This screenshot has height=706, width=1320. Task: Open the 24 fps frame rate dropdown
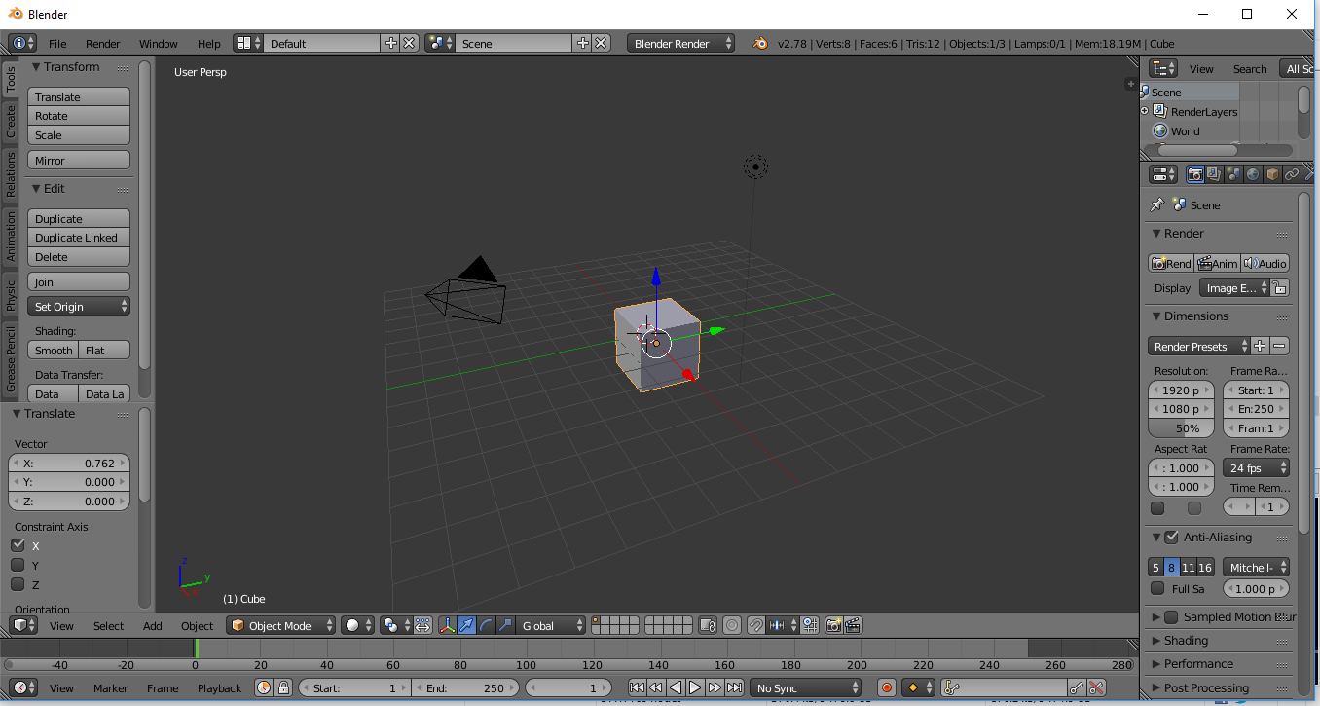coord(1256,467)
